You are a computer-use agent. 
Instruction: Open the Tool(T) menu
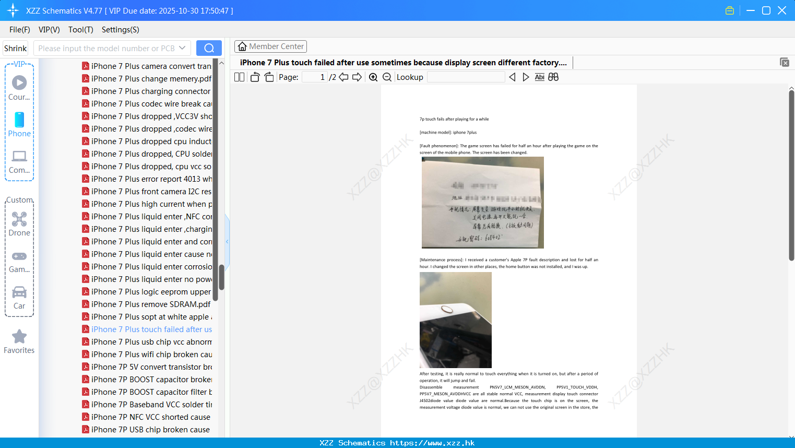[81, 30]
